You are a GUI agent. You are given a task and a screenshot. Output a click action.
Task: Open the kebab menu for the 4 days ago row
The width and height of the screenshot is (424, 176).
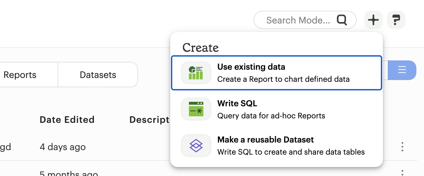click(402, 147)
